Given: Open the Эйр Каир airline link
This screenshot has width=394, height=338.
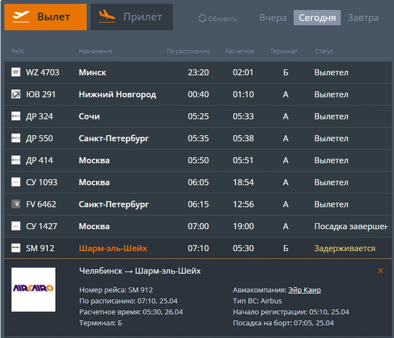Looking at the screenshot, I should (305, 290).
